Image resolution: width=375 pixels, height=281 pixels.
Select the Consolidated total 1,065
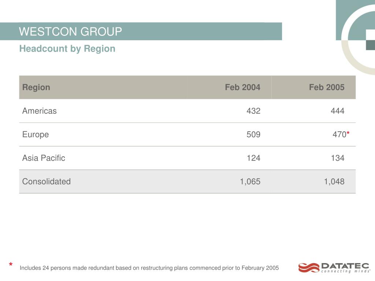[250, 181]
